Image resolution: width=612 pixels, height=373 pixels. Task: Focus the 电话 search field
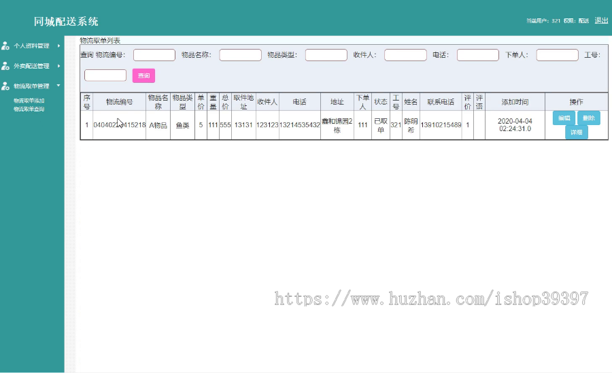[478, 55]
